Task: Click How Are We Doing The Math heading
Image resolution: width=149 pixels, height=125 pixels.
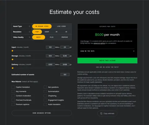Action: click(x=107, y=67)
